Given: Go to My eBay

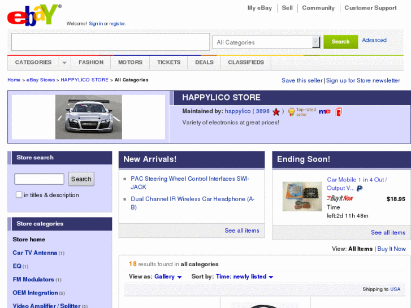Looking at the screenshot, I should (x=259, y=8).
